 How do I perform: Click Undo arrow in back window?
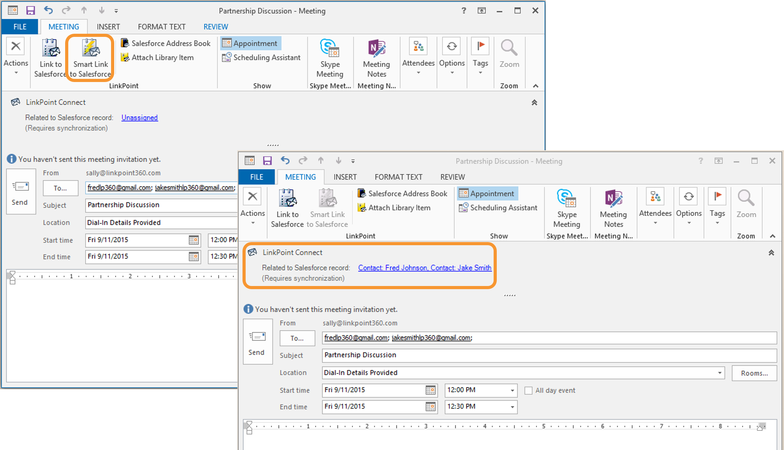[x=48, y=11]
